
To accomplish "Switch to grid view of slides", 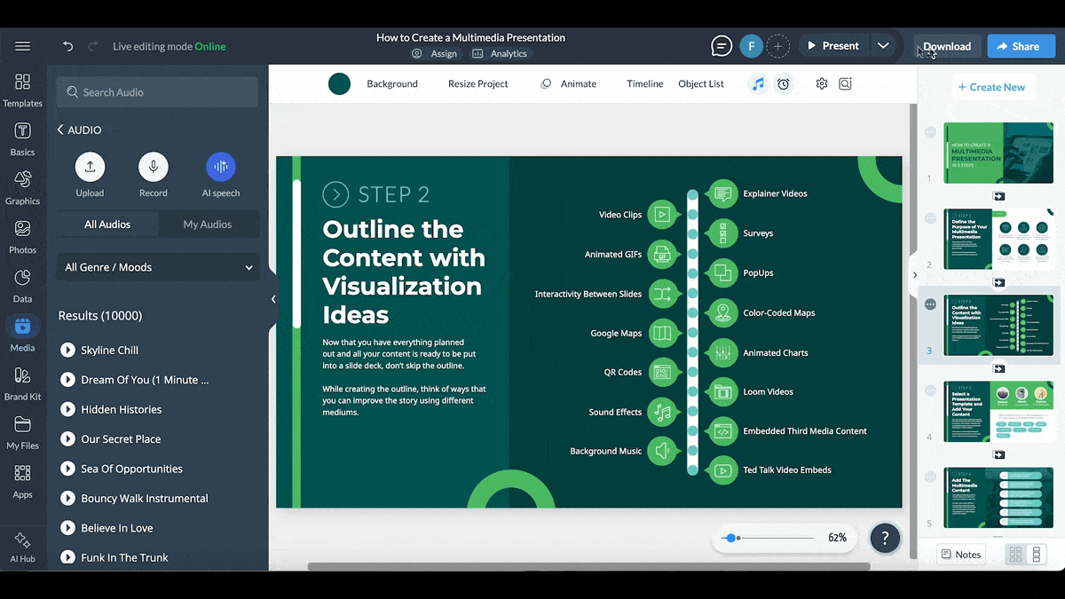I will click(1015, 555).
